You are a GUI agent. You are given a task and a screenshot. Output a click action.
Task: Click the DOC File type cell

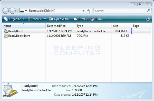coord(82,36)
